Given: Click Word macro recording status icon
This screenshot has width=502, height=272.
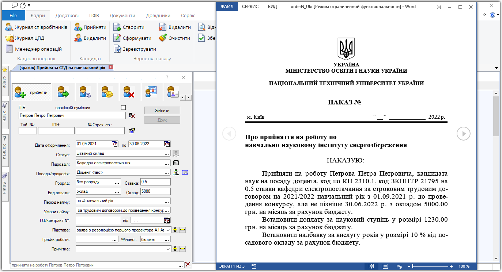Looking at the screenshot, I should pyautogui.click(x=254, y=267).
